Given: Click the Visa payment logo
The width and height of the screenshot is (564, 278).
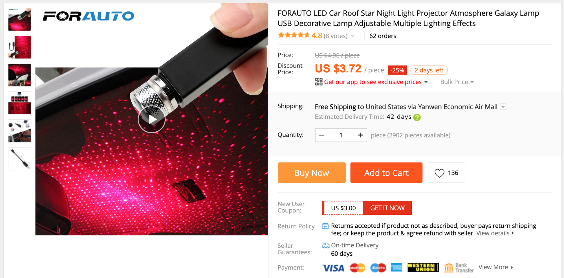Looking at the screenshot, I should point(333,268).
